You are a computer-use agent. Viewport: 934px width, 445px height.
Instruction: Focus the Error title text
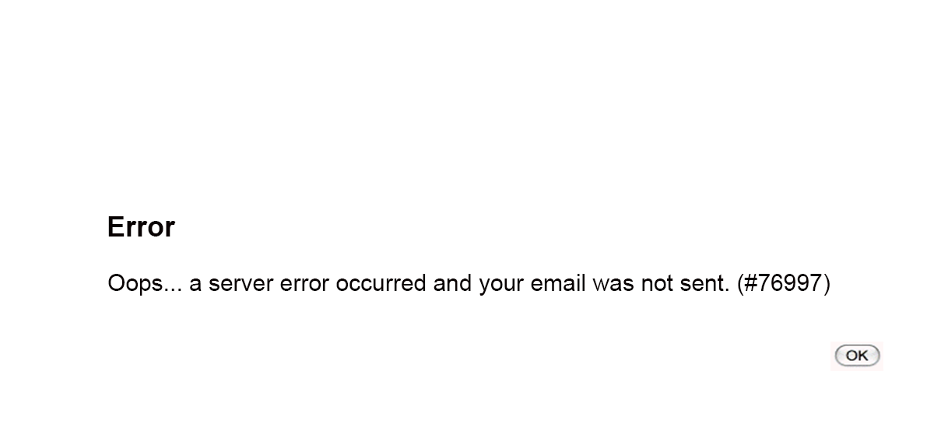coord(141,227)
